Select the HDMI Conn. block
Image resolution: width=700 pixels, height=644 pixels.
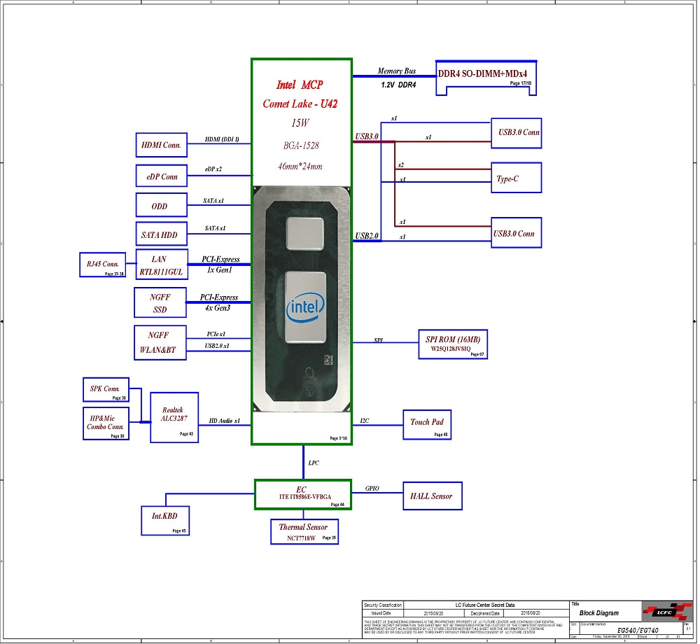pos(161,145)
